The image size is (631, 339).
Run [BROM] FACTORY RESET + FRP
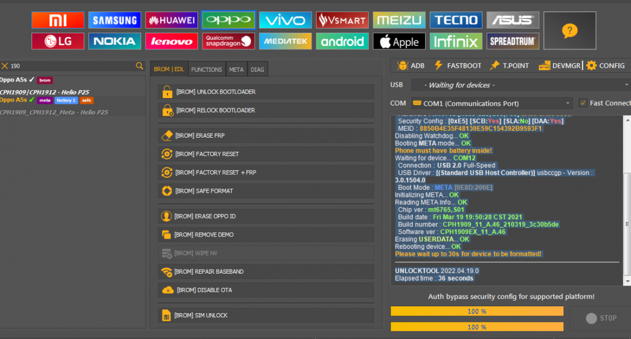tap(266, 172)
